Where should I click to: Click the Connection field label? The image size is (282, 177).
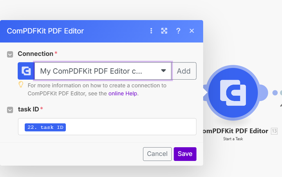click(x=35, y=54)
